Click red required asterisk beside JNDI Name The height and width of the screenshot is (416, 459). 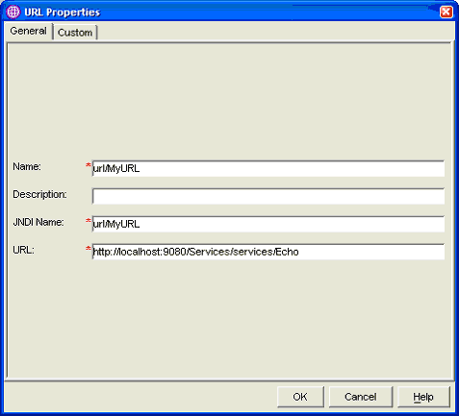pos(89,221)
